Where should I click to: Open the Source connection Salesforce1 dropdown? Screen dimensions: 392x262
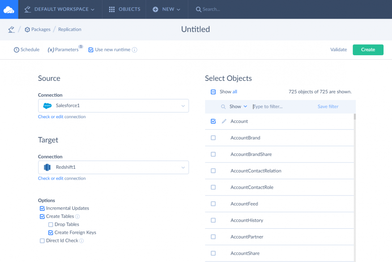pyautogui.click(x=113, y=106)
